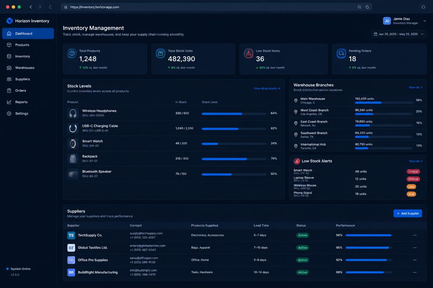Click the East Coast Branch location pin
Image resolution: width=433 pixels, height=288 pixels.
tap(296, 123)
